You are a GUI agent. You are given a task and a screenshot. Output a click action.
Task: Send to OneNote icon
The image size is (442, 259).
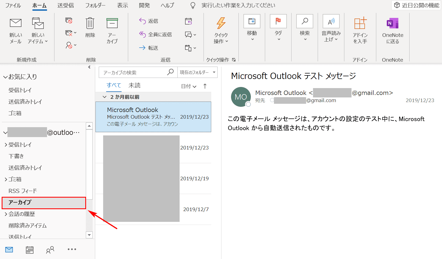point(392,24)
